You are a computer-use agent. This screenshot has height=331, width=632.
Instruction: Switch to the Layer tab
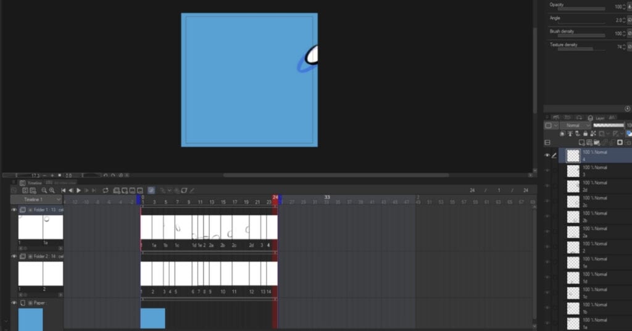pyautogui.click(x=596, y=118)
